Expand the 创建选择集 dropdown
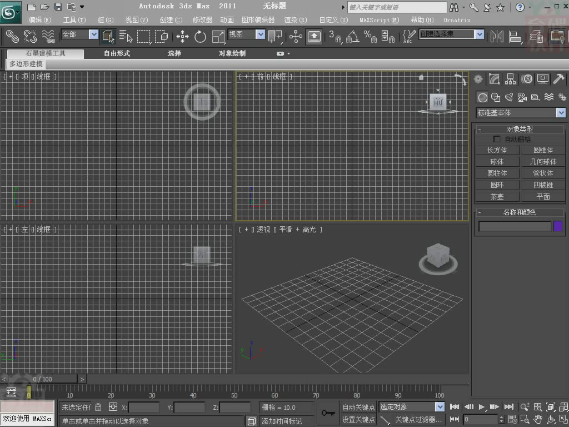 (x=480, y=34)
